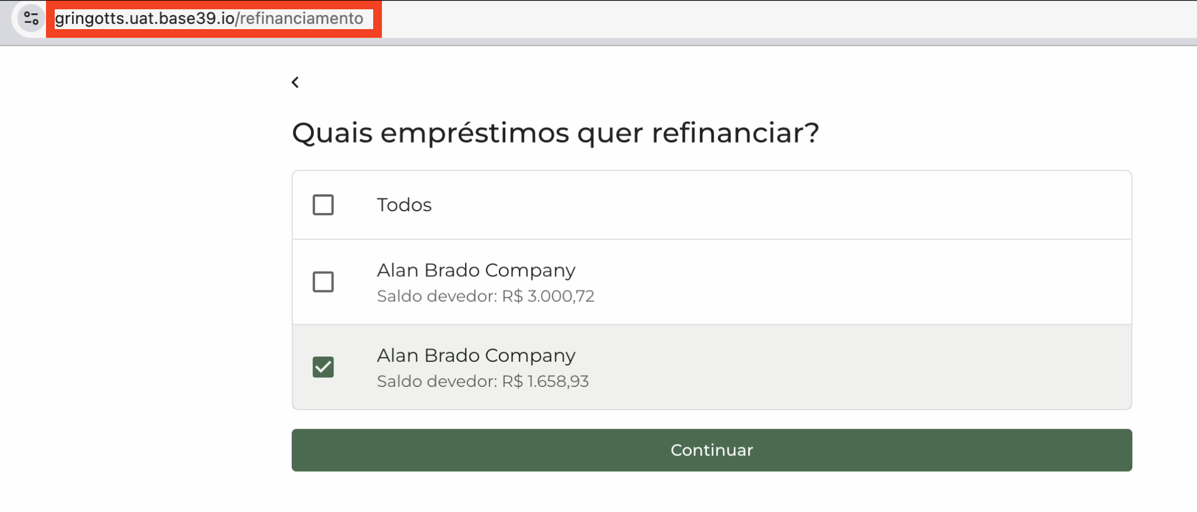The height and width of the screenshot is (512, 1197).
Task: Click the gringotts.uat.base39.io domain in URL
Action: coord(144,19)
